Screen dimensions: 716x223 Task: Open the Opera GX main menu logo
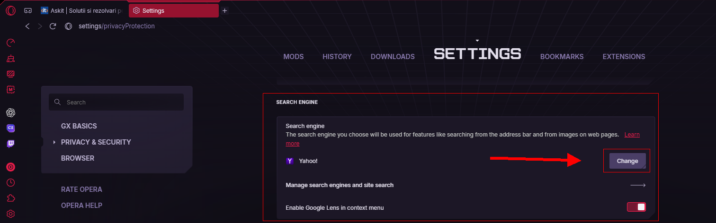click(10, 10)
